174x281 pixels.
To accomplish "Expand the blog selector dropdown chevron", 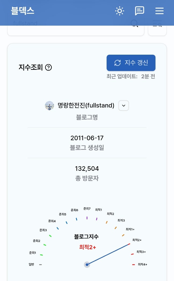I will pyautogui.click(x=124, y=106).
